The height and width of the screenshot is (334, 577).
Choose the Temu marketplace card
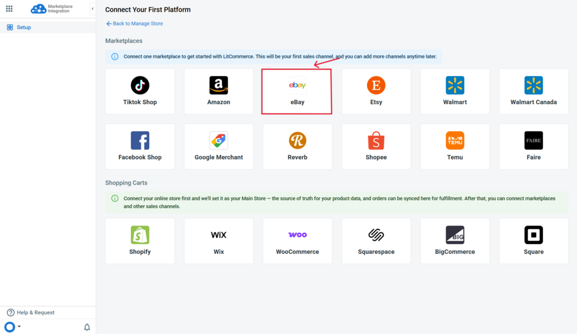(455, 146)
